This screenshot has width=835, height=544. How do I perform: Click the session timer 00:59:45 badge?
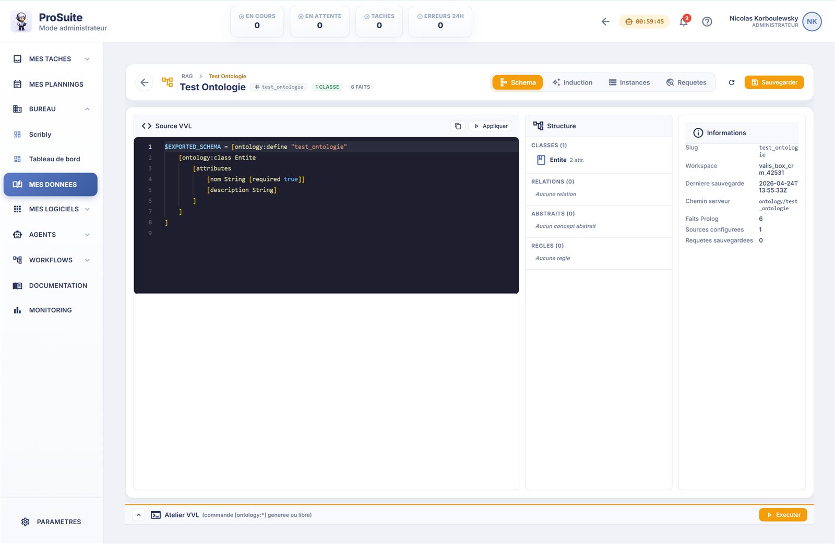[x=645, y=21]
